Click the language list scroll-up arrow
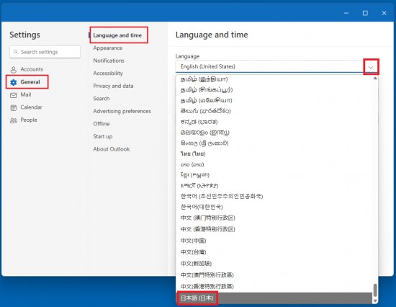The width and height of the screenshot is (396, 307). pos(375,78)
